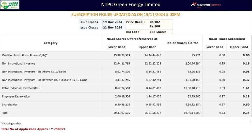
Task: Click the Excluding Anchor footnote
Action: click(11, 124)
